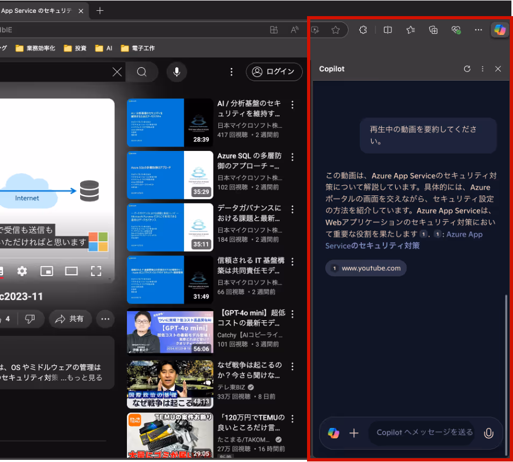Open Copilot sidebar icon in browser toolbar
The height and width of the screenshot is (462, 513).
(499, 30)
